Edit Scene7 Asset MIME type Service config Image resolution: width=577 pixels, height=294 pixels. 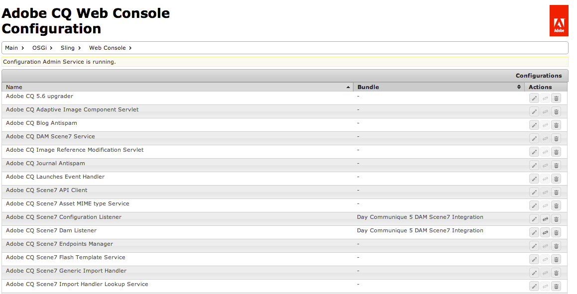pyautogui.click(x=534, y=206)
